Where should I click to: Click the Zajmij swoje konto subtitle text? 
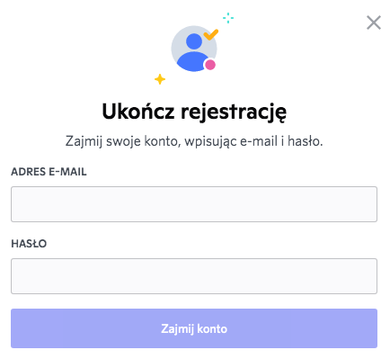194,141
